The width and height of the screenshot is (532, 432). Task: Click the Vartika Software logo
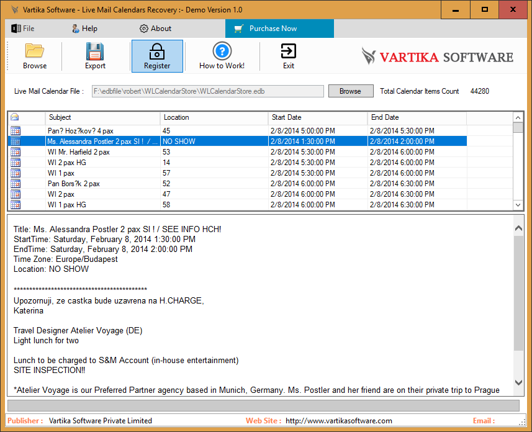(438, 56)
